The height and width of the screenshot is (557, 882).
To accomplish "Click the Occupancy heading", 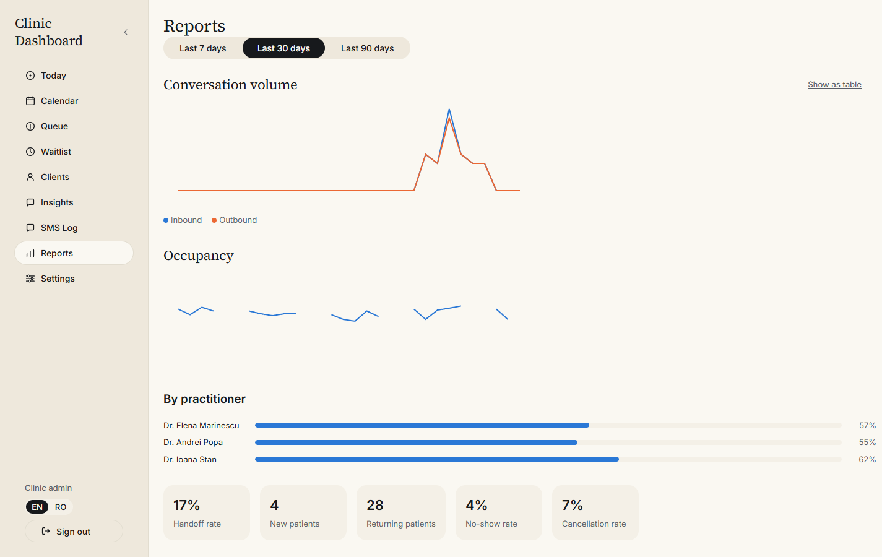I will coord(199,256).
